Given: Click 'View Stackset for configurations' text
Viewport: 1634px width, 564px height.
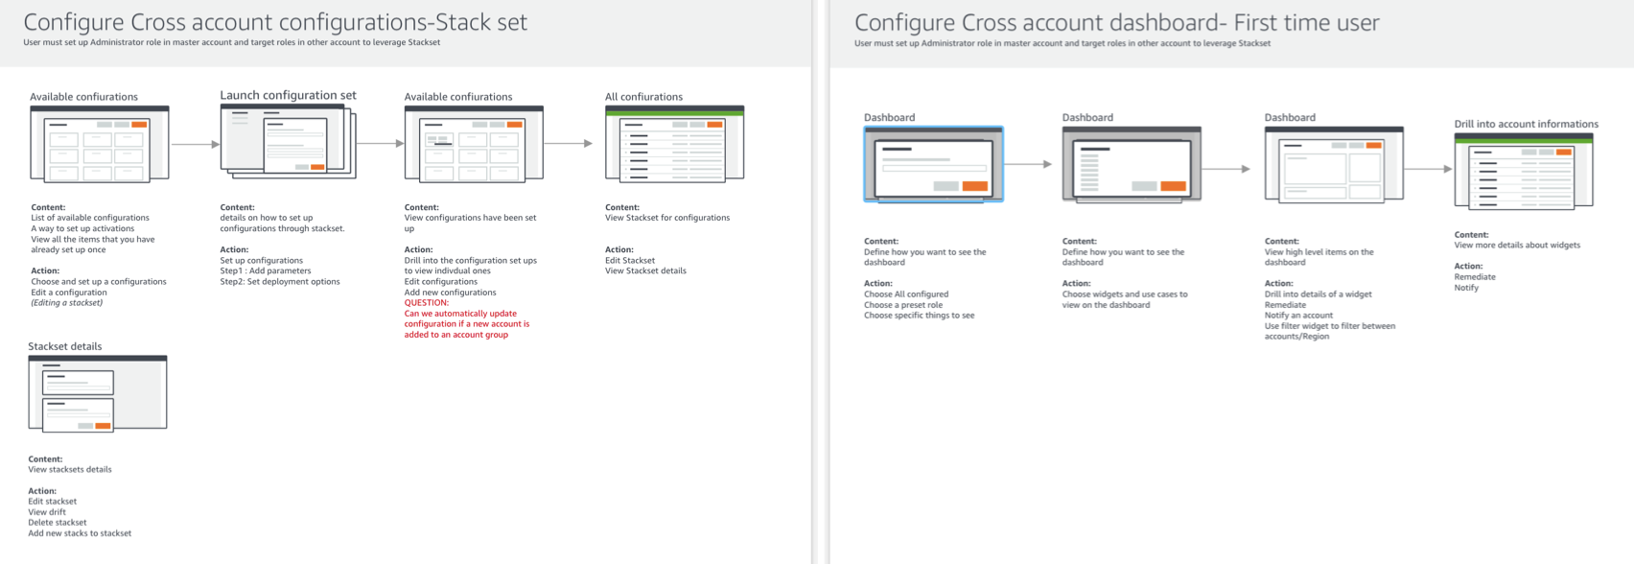Looking at the screenshot, I should pos(667,218).
